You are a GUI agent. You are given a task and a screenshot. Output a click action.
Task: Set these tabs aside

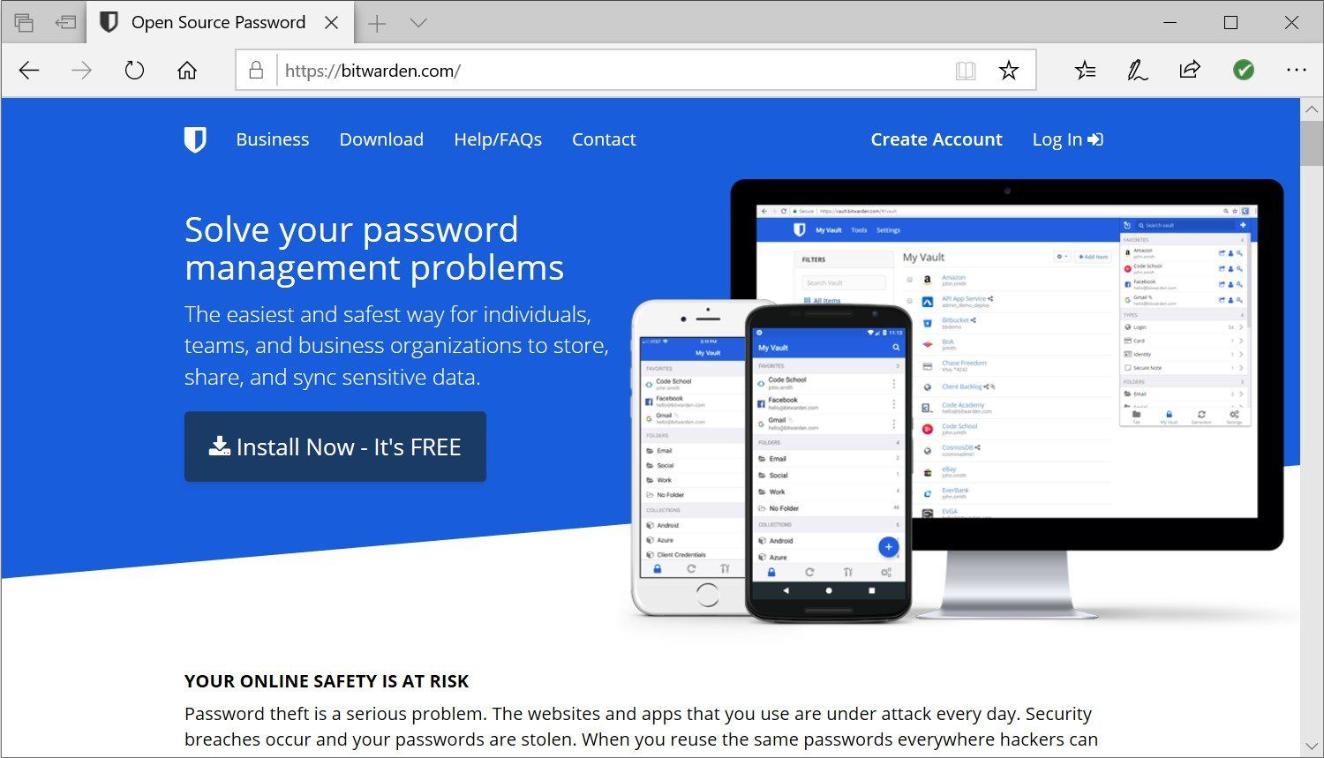pyautogui.click(x=65, y=23)
